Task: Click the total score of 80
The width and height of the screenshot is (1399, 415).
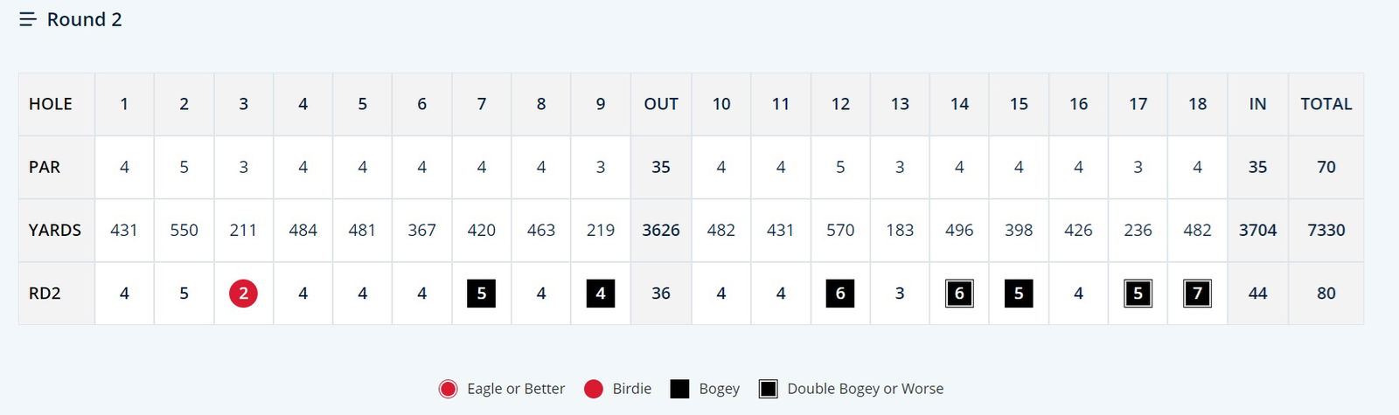Action: (1326, 294)
